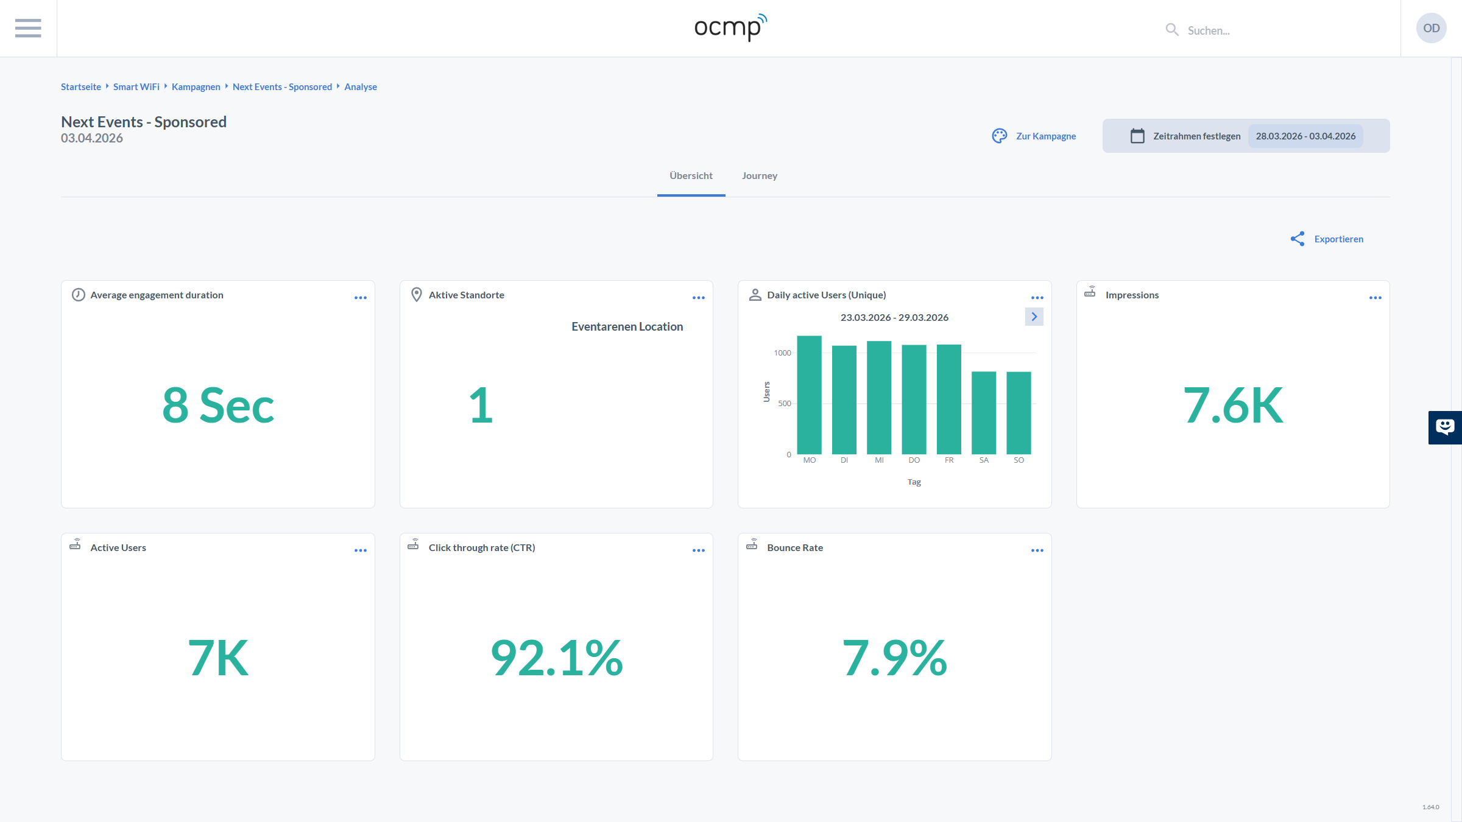Click the palette icon beside Zur Kampagne
The height and width of the screenshot is (822, 1462).
tap(1000, 136)
